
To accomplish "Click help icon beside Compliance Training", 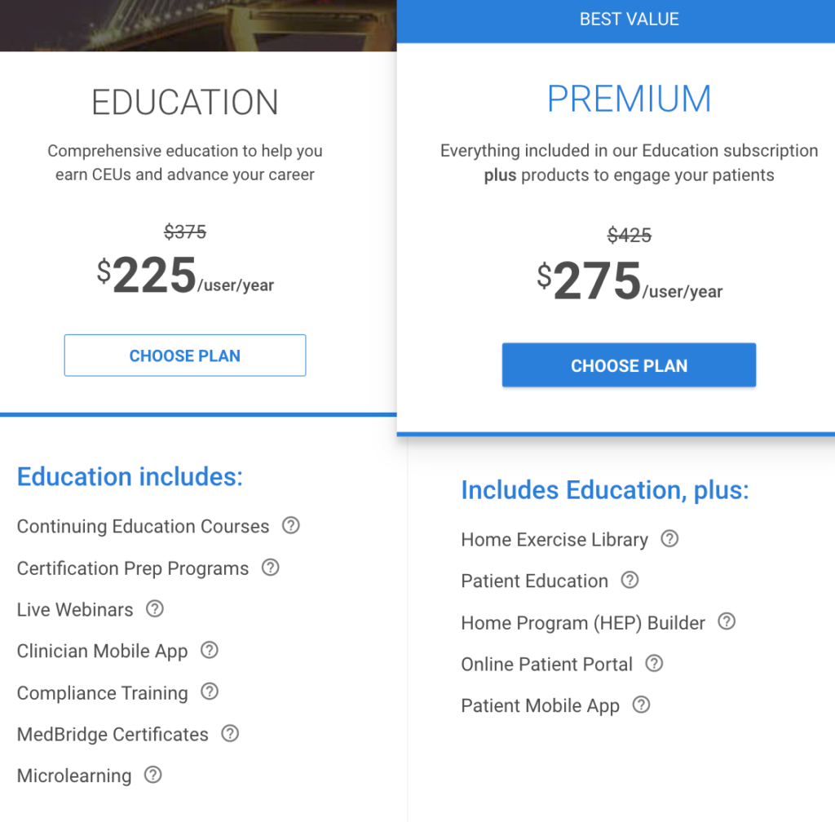I will click(210, 692).
